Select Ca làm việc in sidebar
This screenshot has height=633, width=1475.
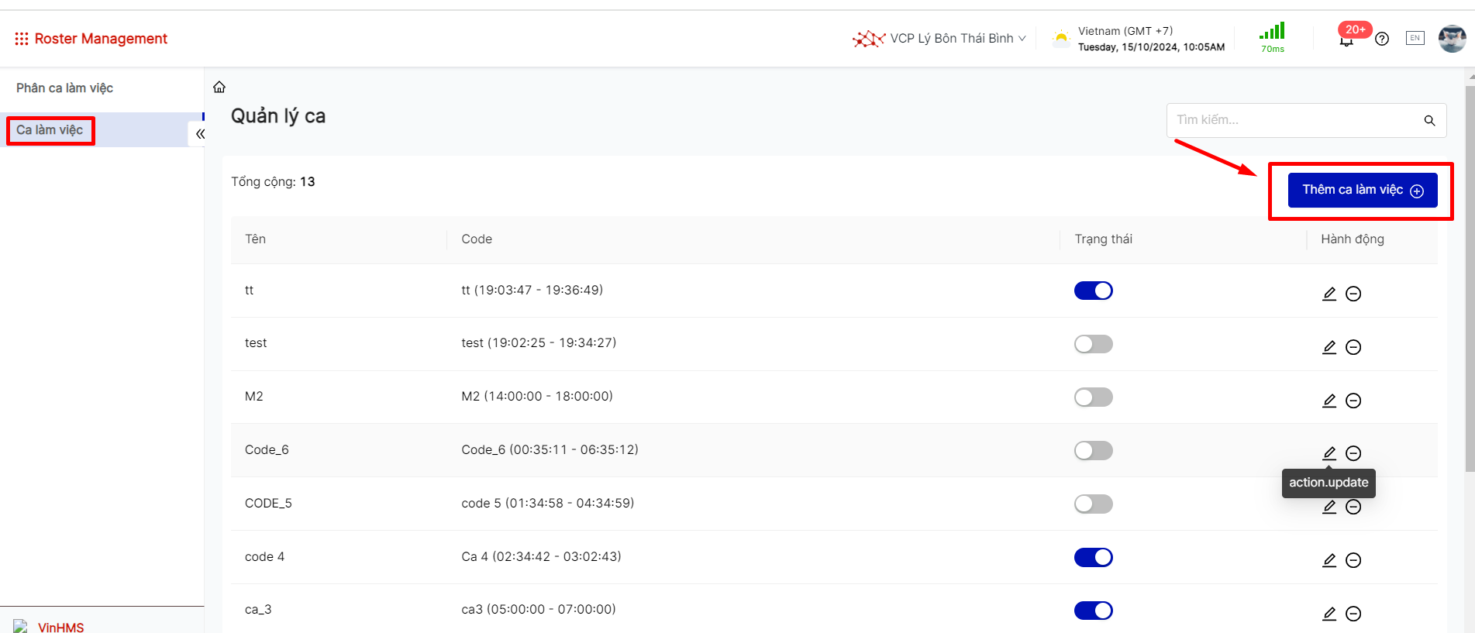(x=50, y=130)
